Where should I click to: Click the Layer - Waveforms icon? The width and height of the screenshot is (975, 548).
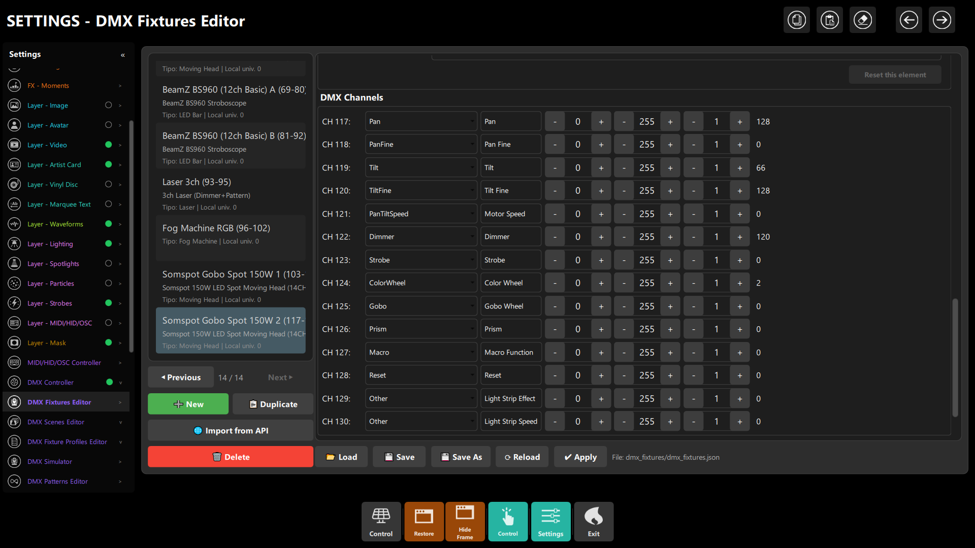15,224
